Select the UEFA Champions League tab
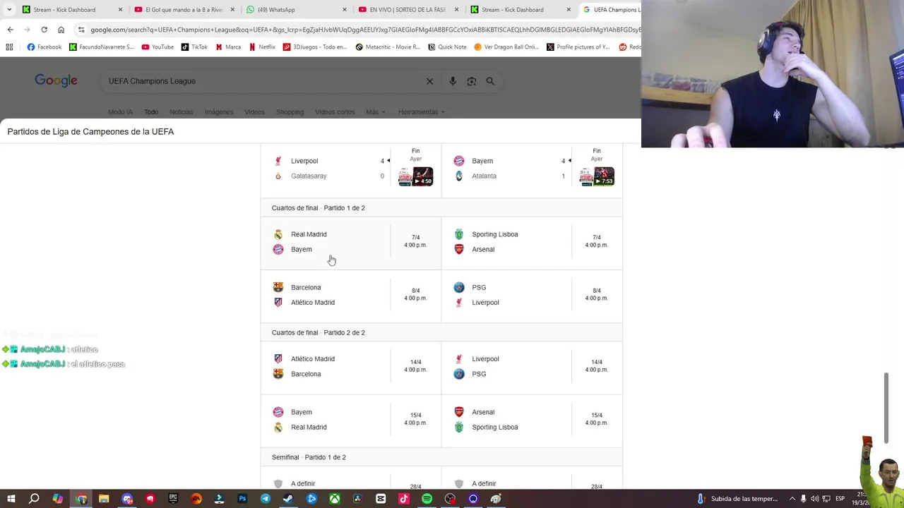This screenshot has width=904, height=508. click(611, 10)
